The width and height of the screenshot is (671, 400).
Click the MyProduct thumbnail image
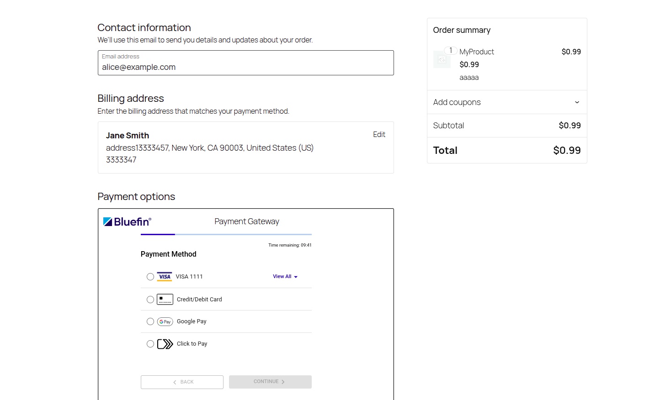[442, 59]
